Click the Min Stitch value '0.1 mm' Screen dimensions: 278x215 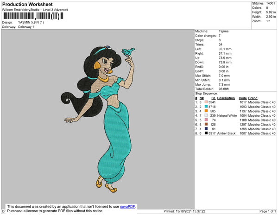tap(224, 80)
